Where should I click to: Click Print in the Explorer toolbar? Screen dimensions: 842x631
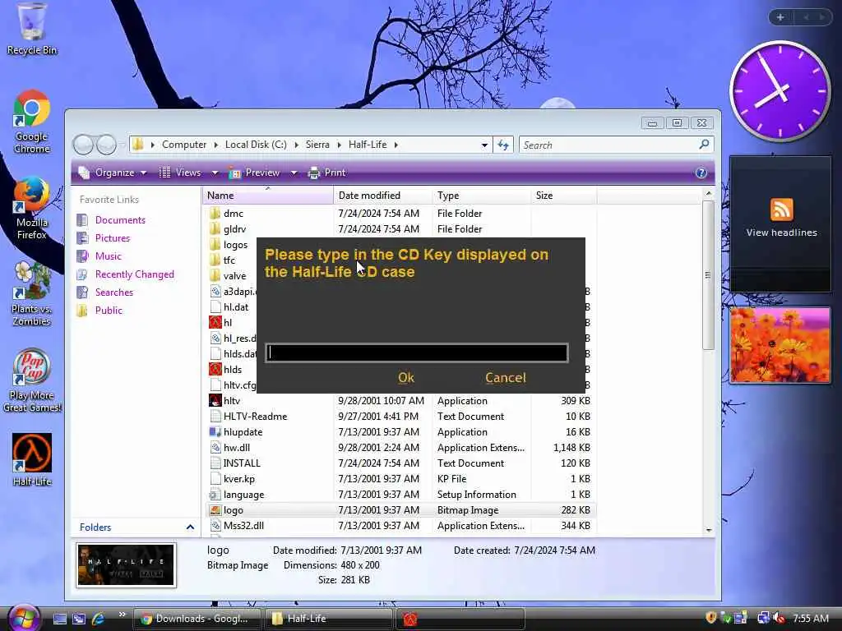pyautogui.click(x=327, y=173)
